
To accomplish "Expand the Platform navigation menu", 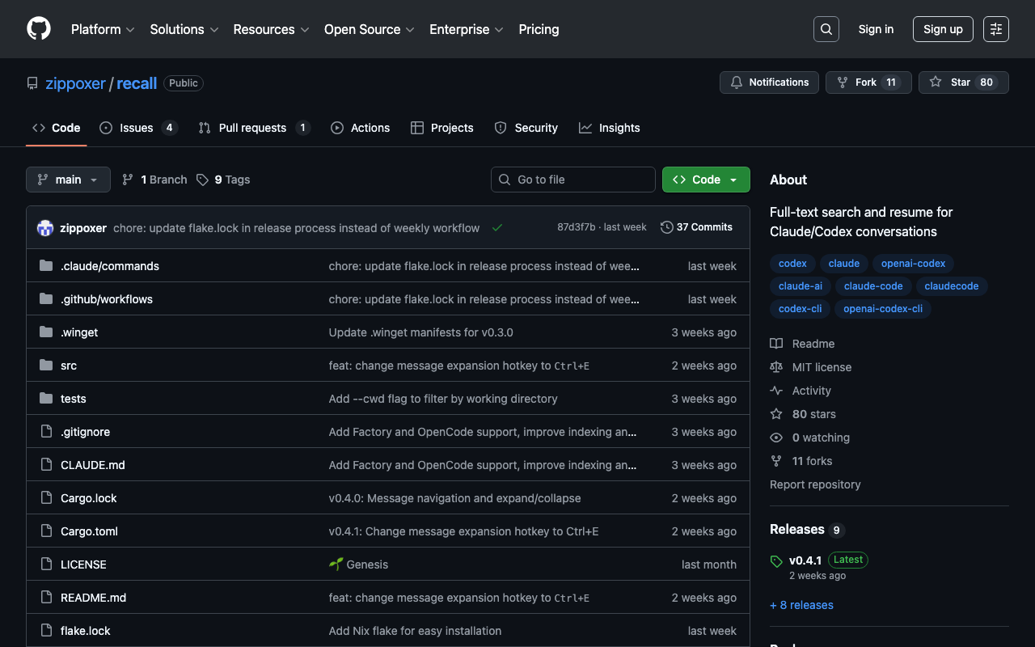I will (102, 29).
